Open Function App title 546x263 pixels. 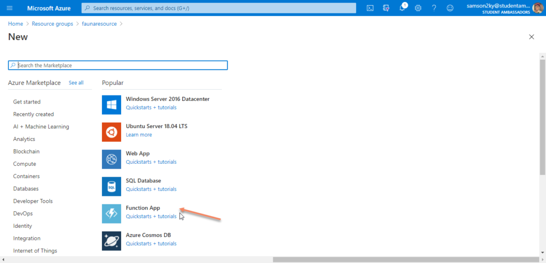(x=143, y=208)
